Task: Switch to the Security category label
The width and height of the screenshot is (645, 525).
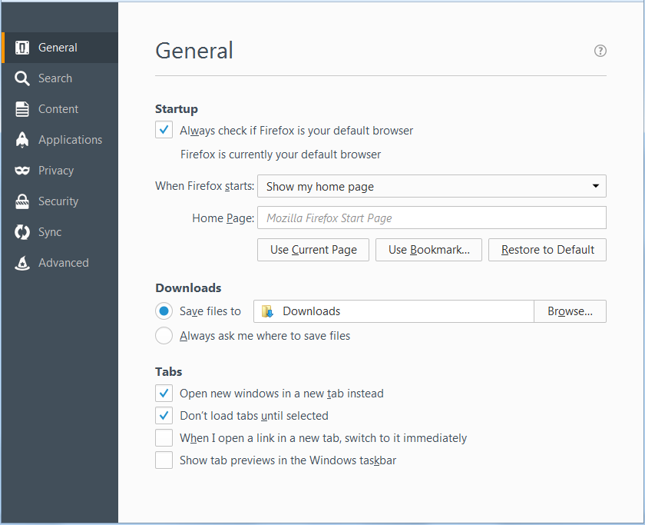Action: (58, 201)
